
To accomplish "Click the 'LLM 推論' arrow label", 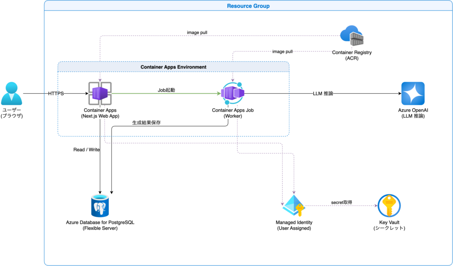I will coord(322,94).
